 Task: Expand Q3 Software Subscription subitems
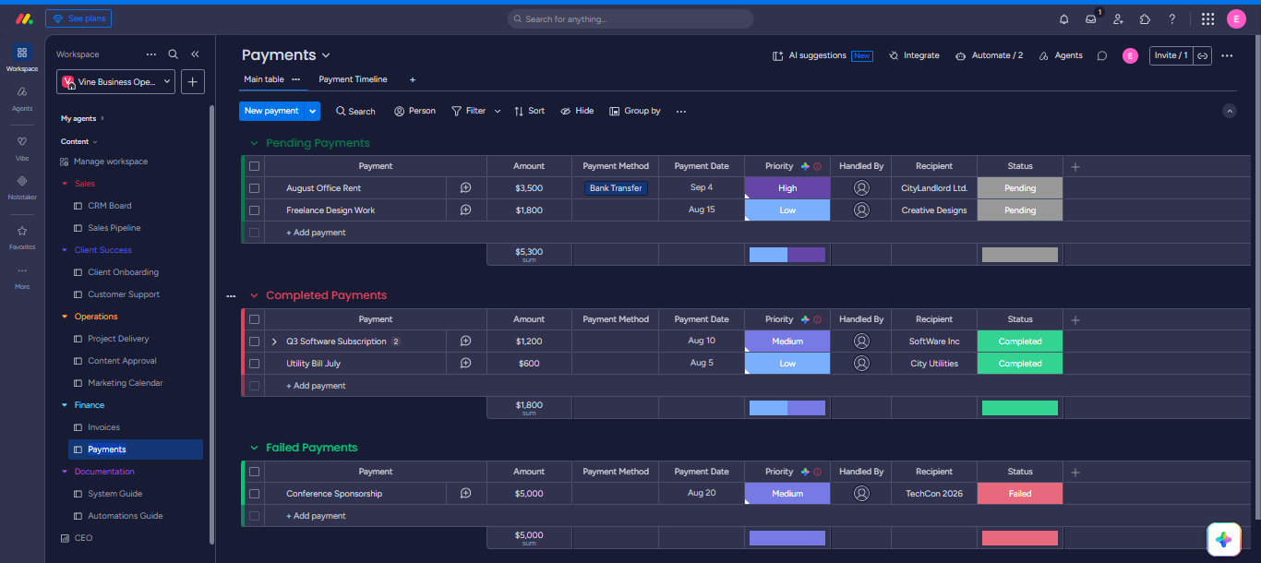[x=274, y=341]
